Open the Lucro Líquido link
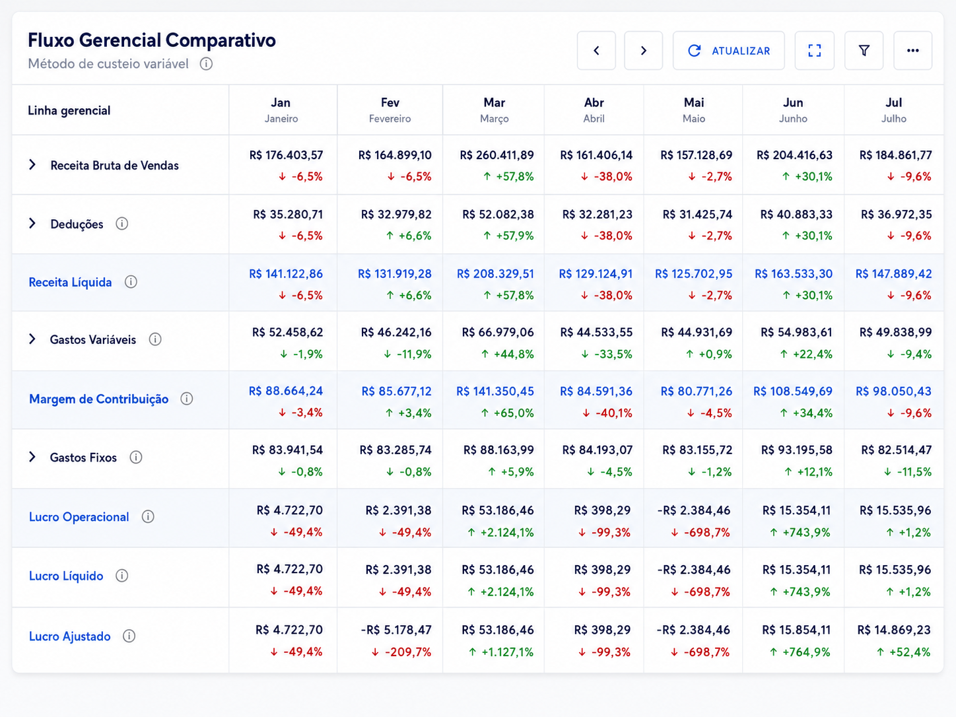This screenshot has width=956, height=717. click(x=66, y=576)
